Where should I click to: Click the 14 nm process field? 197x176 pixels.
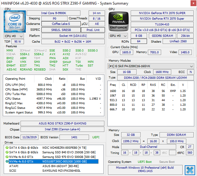coord(97,13)
